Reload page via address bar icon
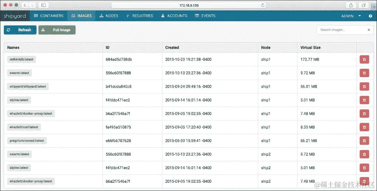377x191 pixels. tap(262, 5)
